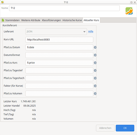Click the empty Datumsformat input field

click(x=59, y=55)
